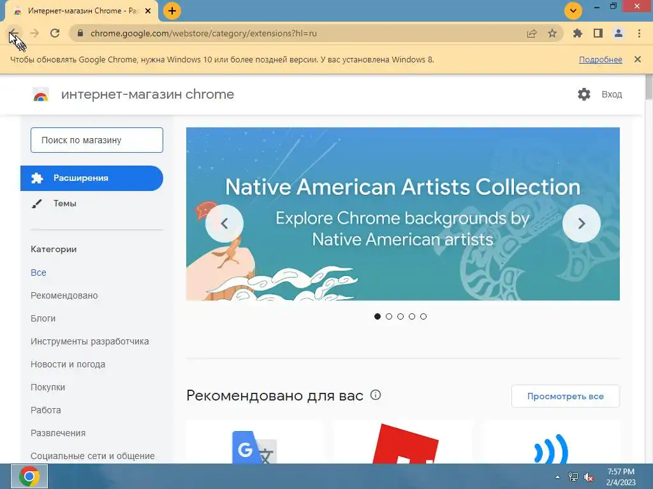The height and width of the screenshot is (489, 653).
Task: Choose the Развлечения category
Action: [x=58, y=433]
